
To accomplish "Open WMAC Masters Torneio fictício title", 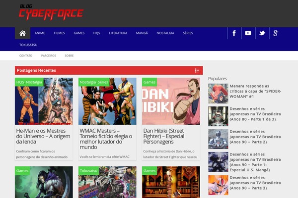I will [x=106, y=139].
